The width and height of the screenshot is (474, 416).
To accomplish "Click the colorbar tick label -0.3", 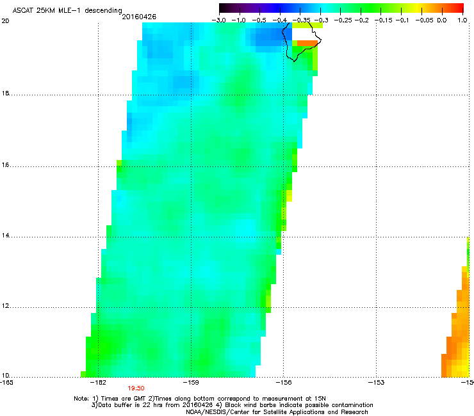I will pos(322,20).
